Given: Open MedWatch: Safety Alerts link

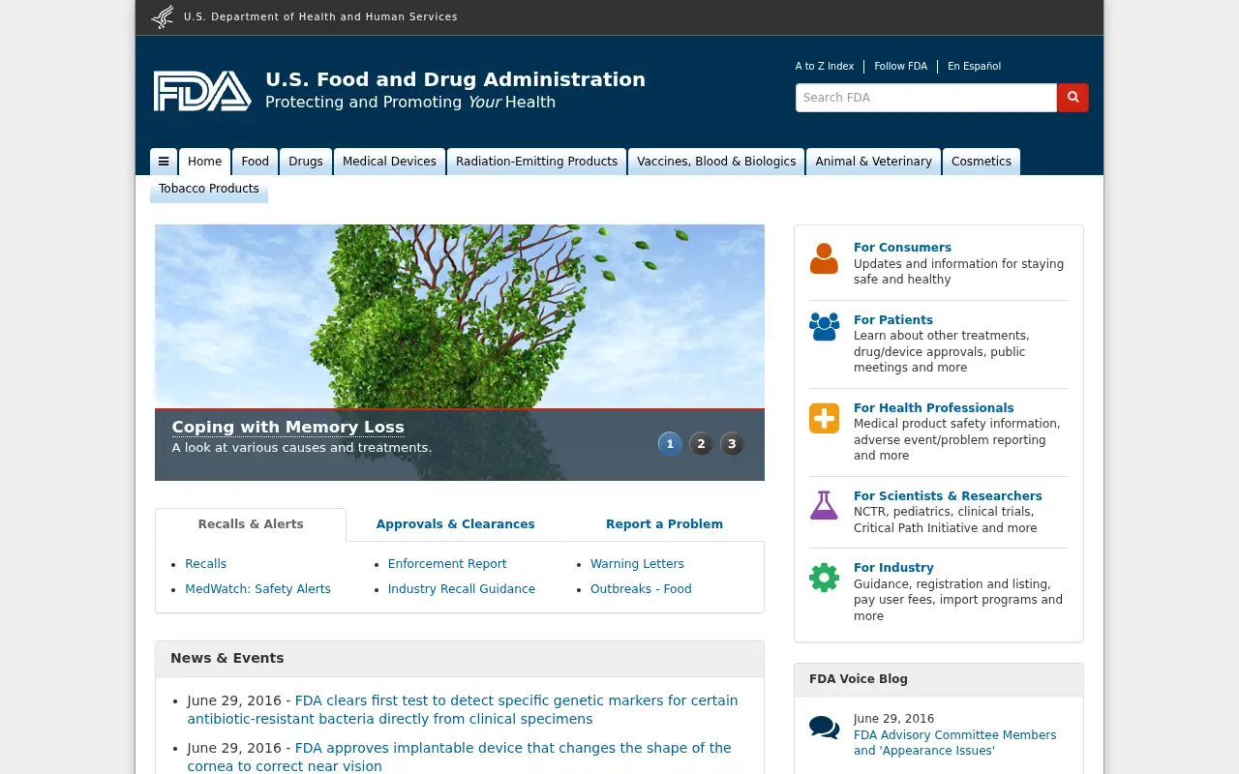Looking at the screenshot, I should [258, 589].
